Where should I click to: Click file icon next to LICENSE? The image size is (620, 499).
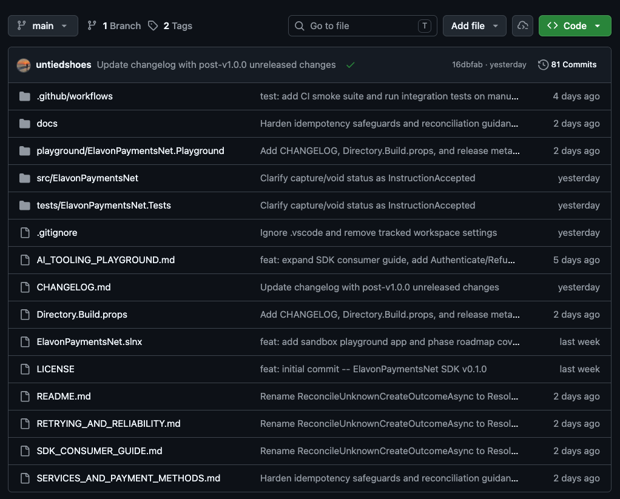(25, 369)
